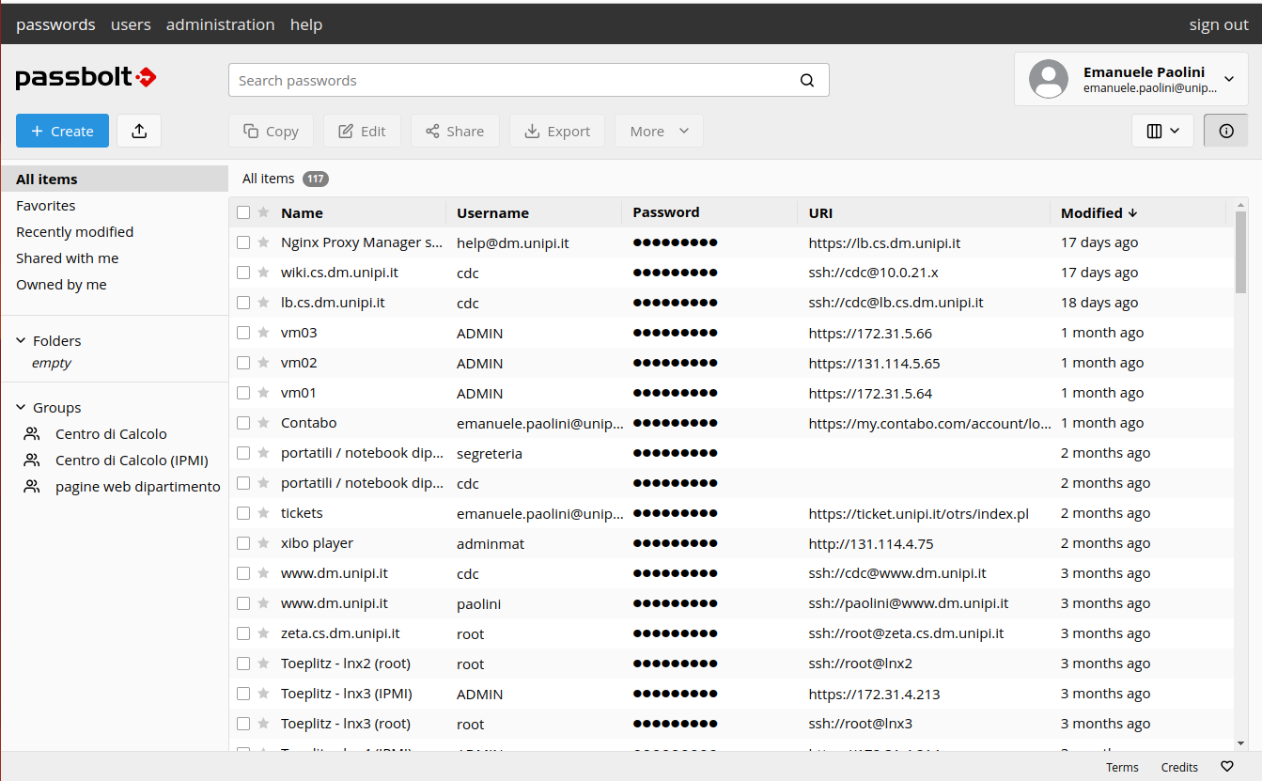This screenshot has height=781, width=1262.
Task: Click the password list scrollbar thumb
Action: (x=1240, y=252)
